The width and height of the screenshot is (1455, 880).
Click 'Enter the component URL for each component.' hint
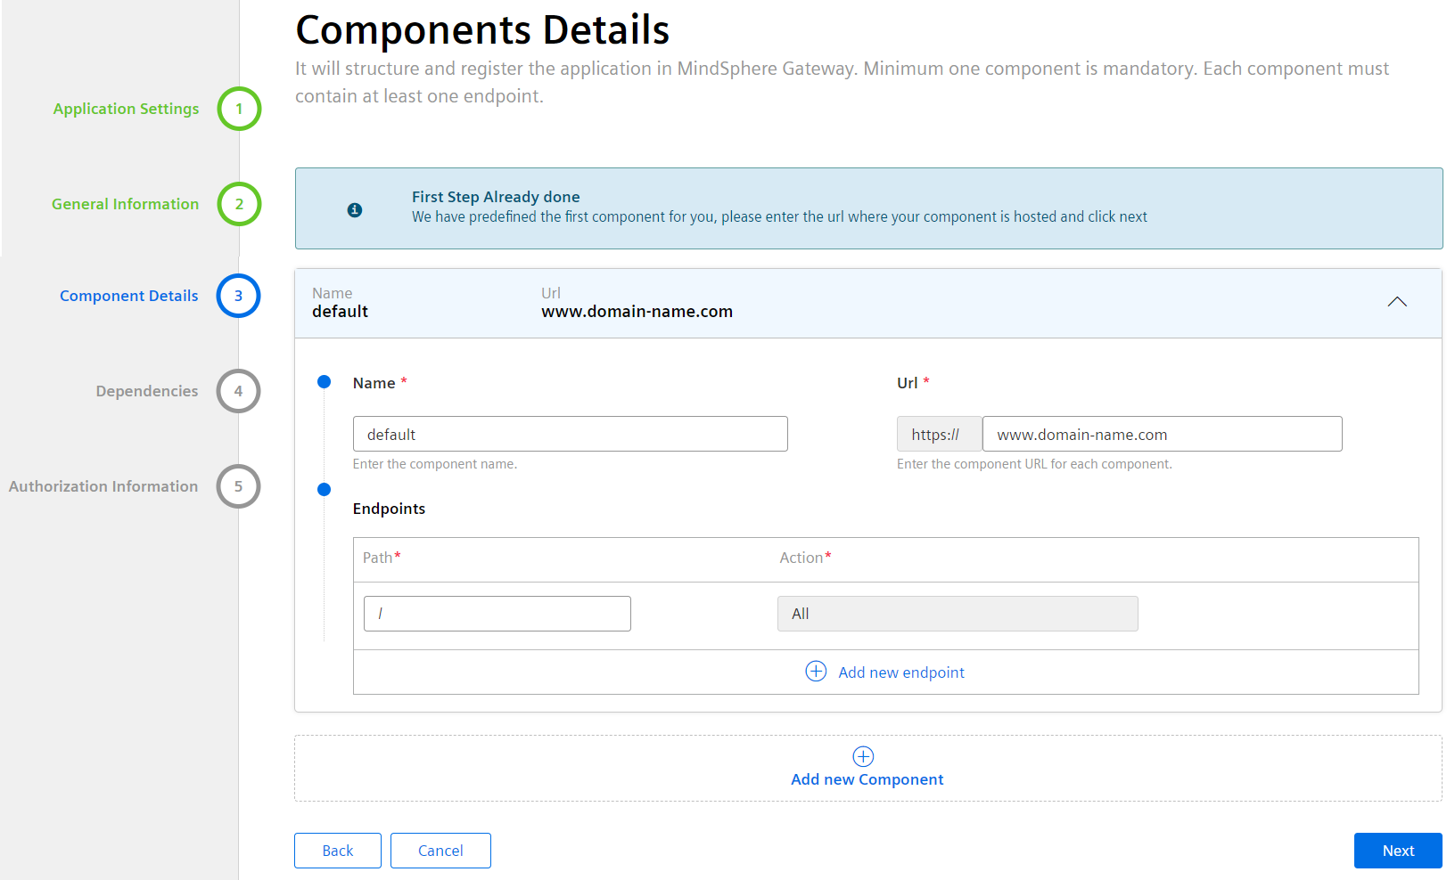[1034, 464]
